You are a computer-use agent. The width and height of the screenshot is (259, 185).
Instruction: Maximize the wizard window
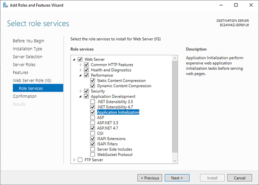(x=236, y=5)
